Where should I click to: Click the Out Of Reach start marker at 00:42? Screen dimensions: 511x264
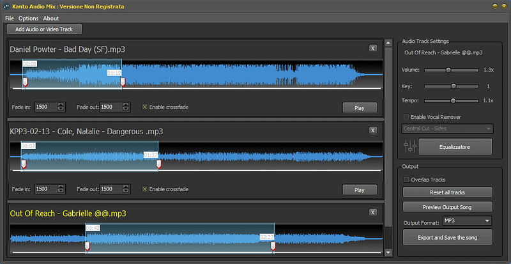click(87, 246)
